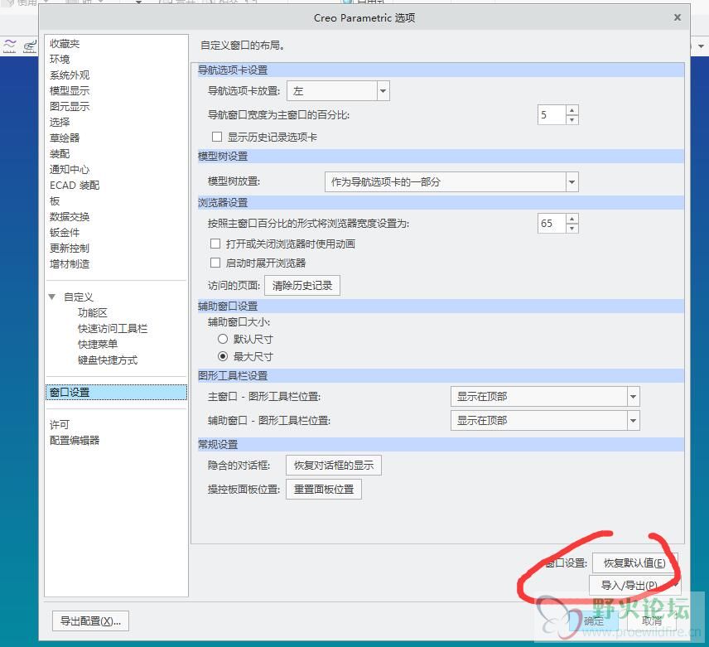
Task: Select 最大尺寸 radio button
Action: point(223,356)
